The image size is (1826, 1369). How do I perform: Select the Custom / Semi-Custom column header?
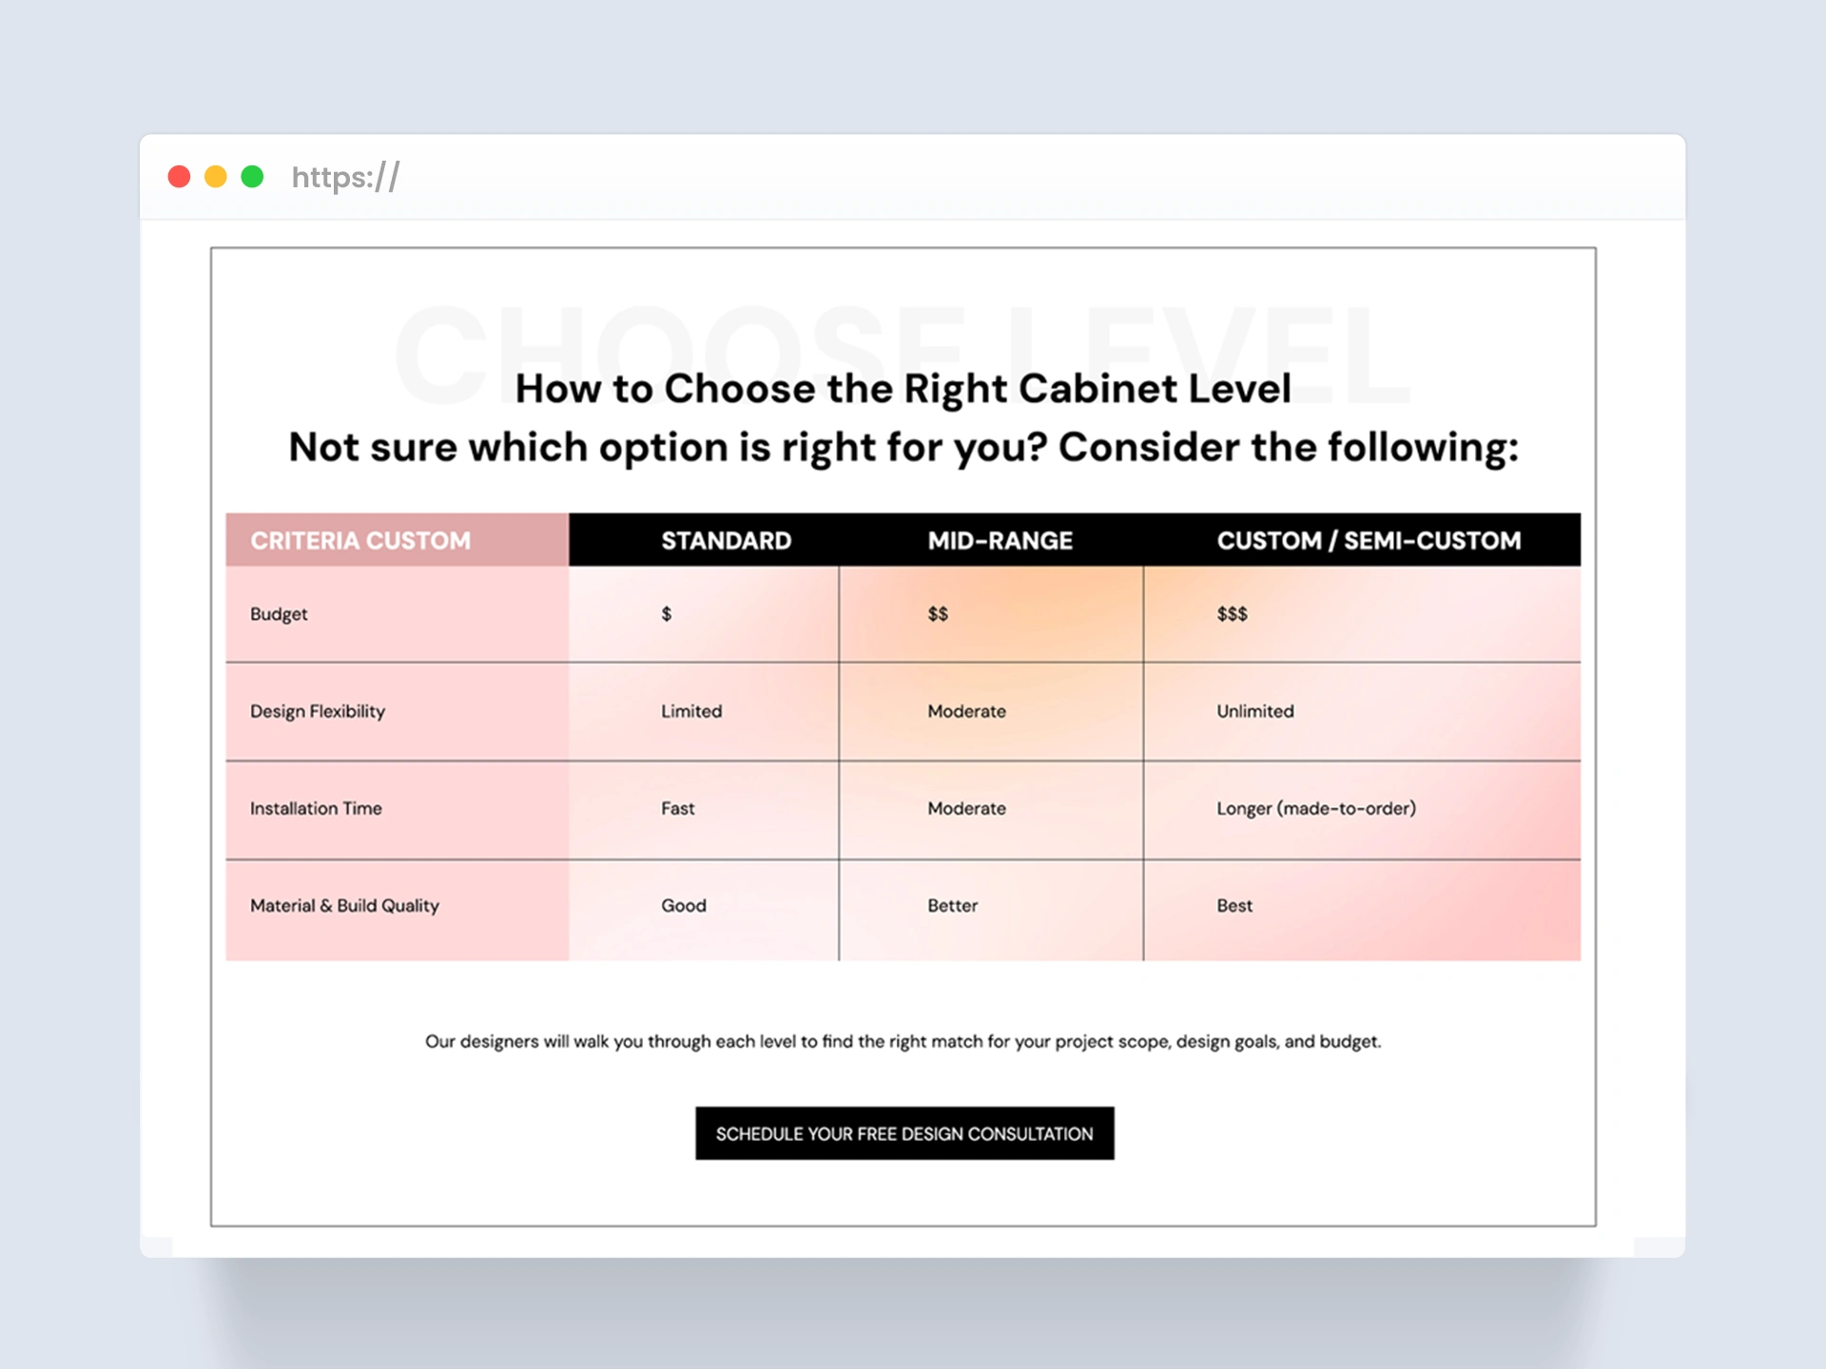1368,541
